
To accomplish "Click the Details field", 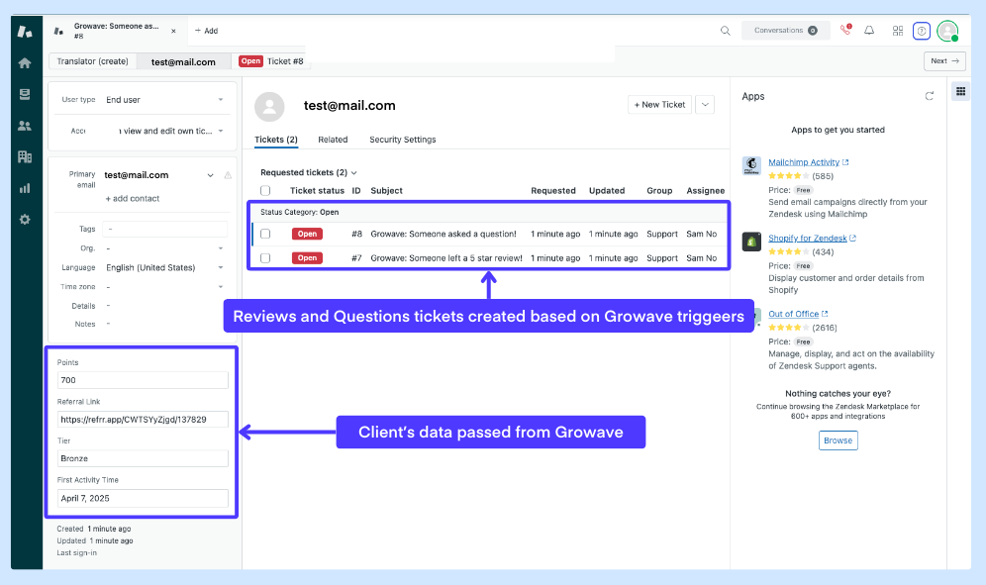I will tap(165, 306).
